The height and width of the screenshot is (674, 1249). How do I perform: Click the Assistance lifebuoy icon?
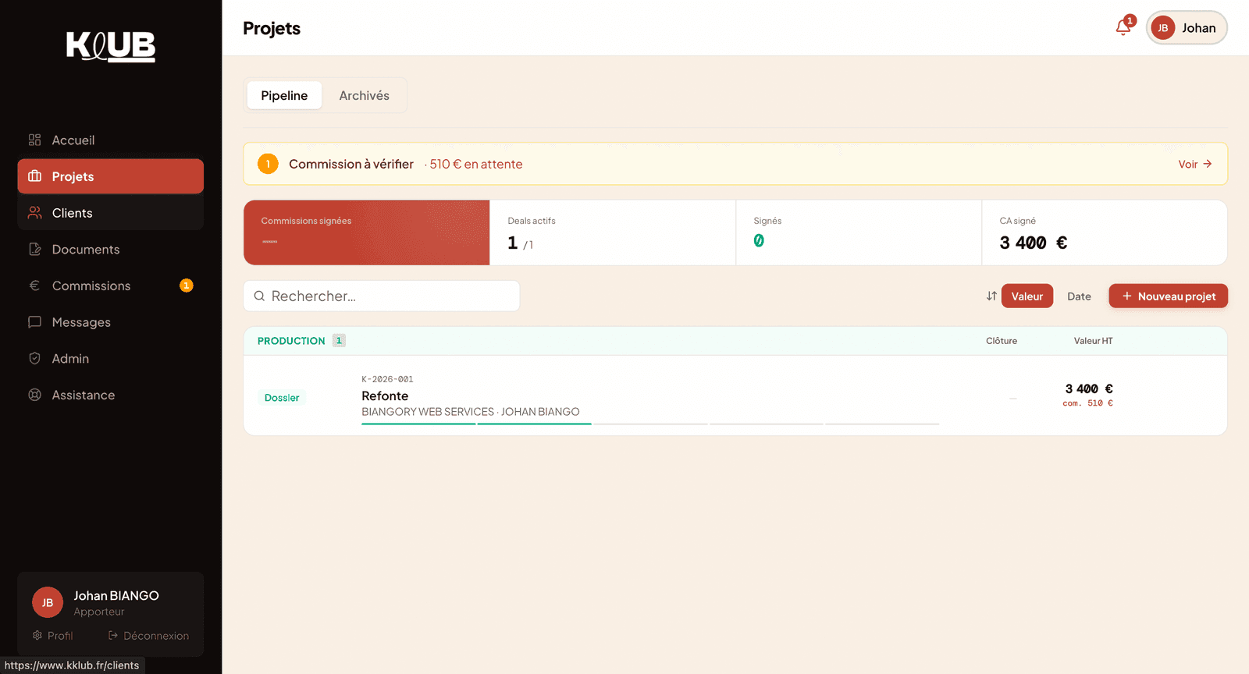click(34, 395)
